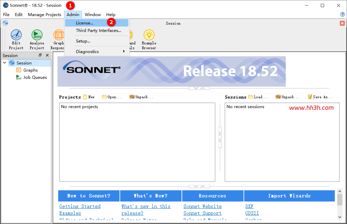Image resolution: width=347 pixels, height=224 pixels.
Task: Follow the Sonnet Website link
Action: click(x=203, y=206)
